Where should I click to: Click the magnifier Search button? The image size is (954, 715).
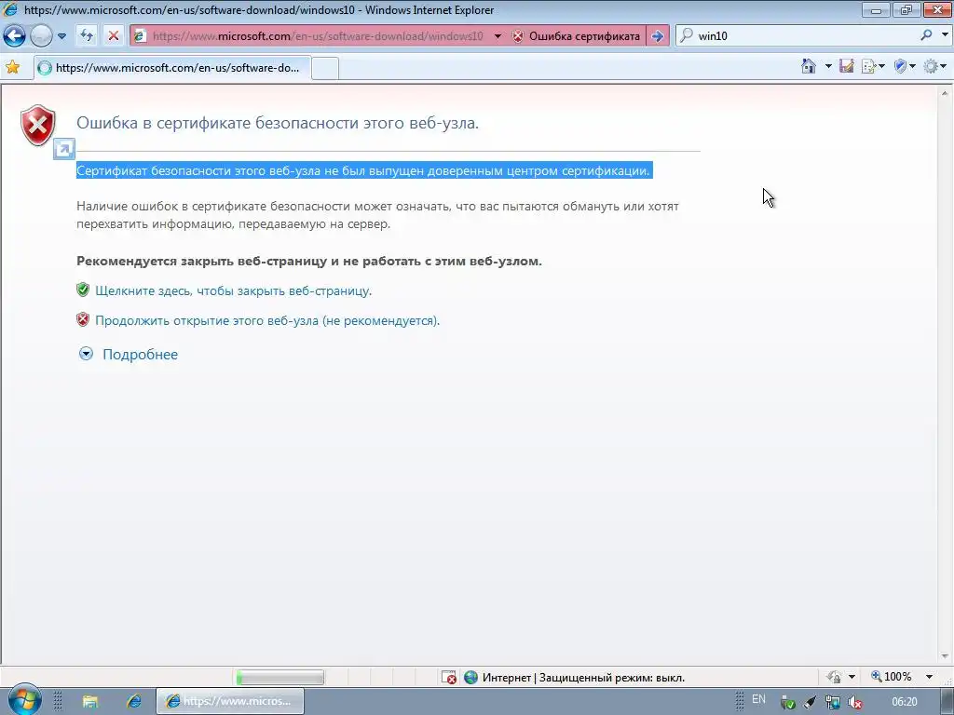[x=927, y=35]
